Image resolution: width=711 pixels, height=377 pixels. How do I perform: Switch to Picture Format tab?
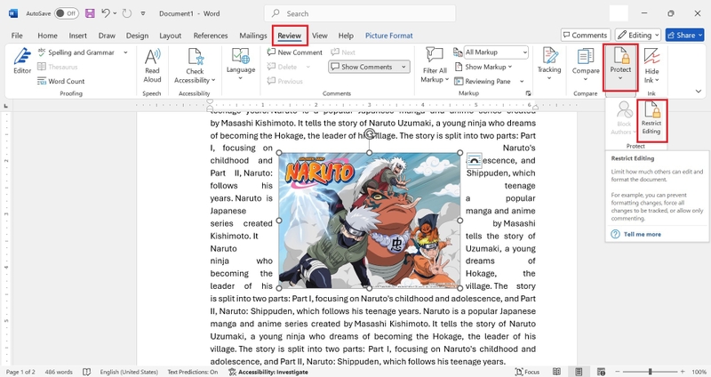pyautogui.click(x=389, y=36)
